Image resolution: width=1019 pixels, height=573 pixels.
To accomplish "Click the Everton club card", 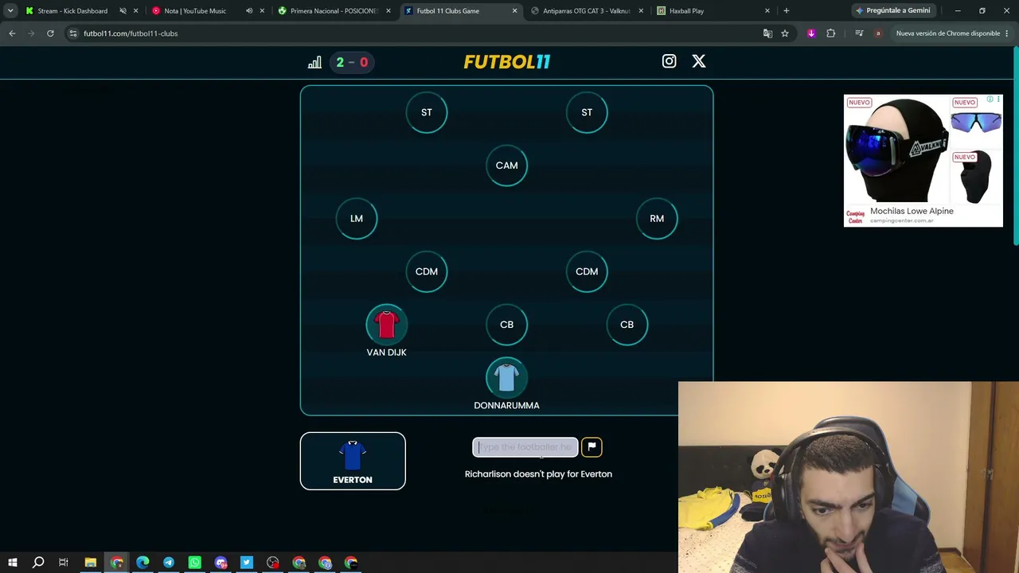I will click(x=353, y=461).
